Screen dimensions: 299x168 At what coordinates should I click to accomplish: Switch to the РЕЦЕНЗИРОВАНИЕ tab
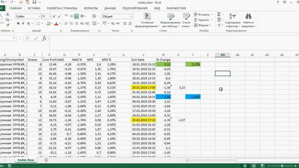pos(135,8)
